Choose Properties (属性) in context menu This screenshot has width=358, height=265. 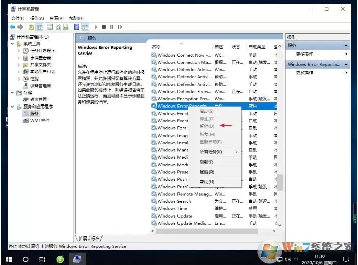207,172
